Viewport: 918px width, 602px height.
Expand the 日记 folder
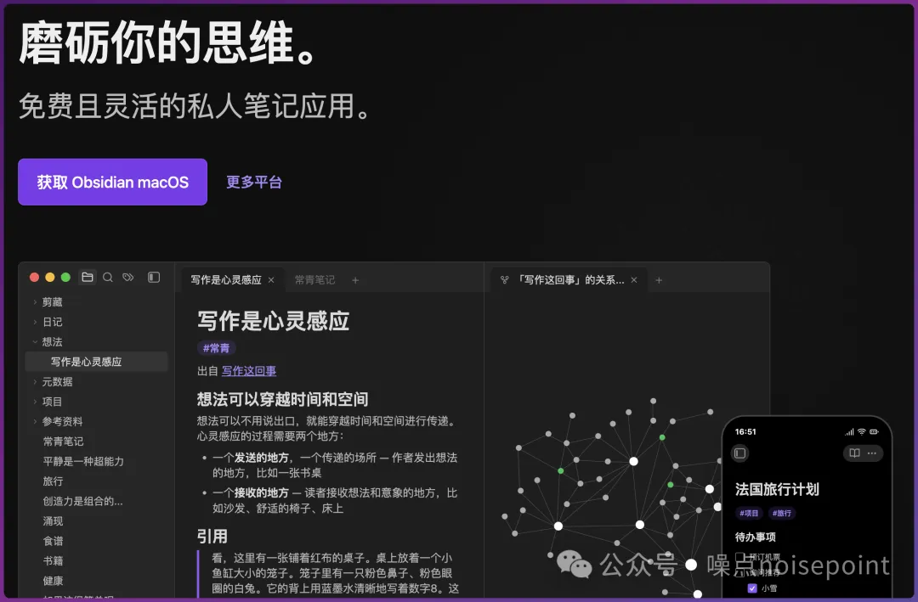pos(35,322)
